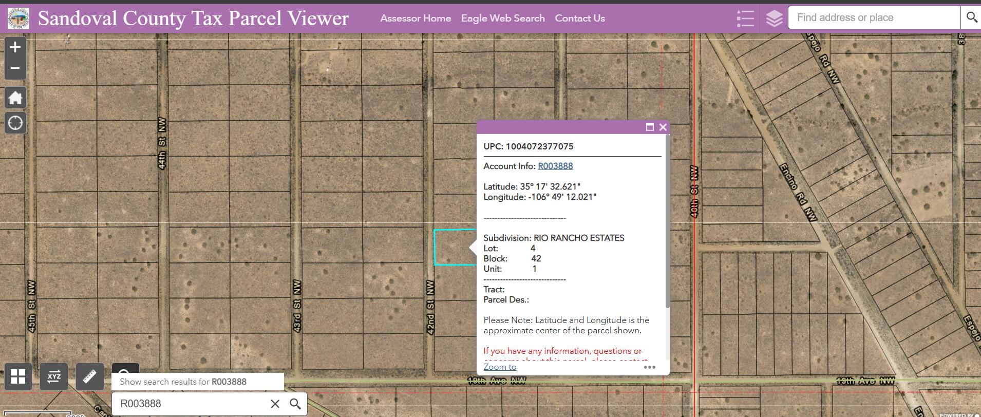The height and width of the screenshot is (417, 981).
Task: Click the My Location button
Action: 15,123
